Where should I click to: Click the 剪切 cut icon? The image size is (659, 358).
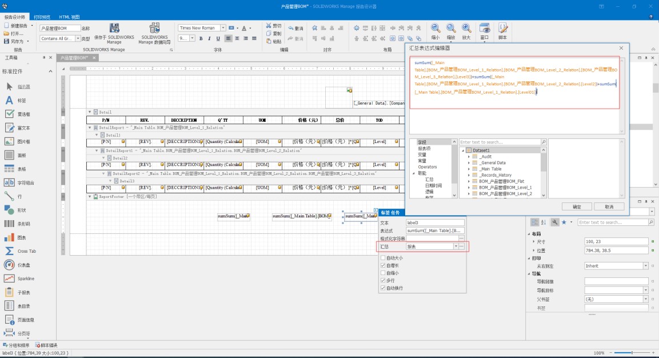click(x=269, y=26)
